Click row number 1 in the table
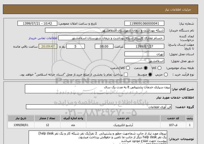Viewport: 204px width, 144px height. pyautogui.click(x=190, y=125)
